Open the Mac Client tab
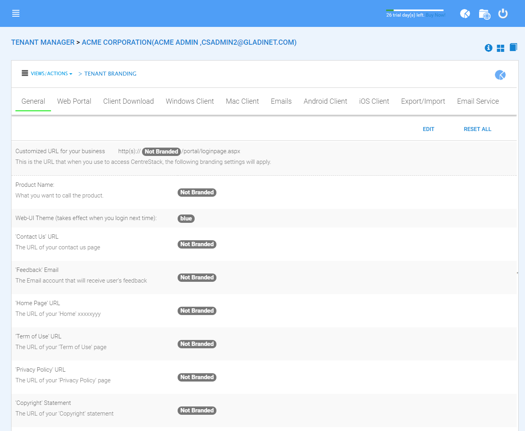Viewport: 525px width, 431px height. 243,101
